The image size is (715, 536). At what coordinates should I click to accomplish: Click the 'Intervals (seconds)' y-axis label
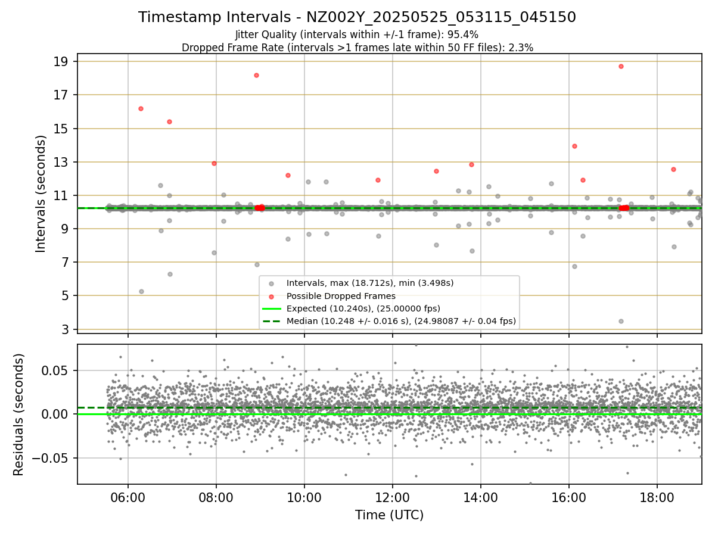pyautogui.click(x=41, y=194)
